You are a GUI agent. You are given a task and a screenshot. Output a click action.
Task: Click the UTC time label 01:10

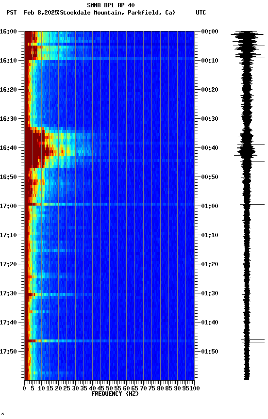tap(210, 235)
